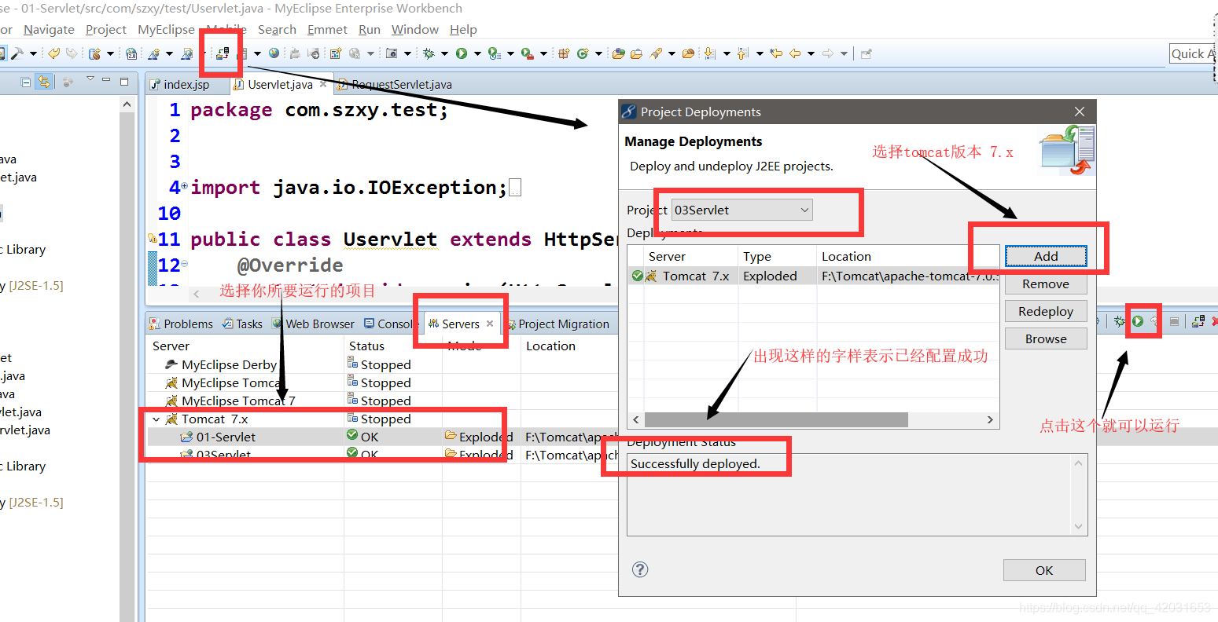Click the New Java Class green C icon

click(x=583, y=53)
